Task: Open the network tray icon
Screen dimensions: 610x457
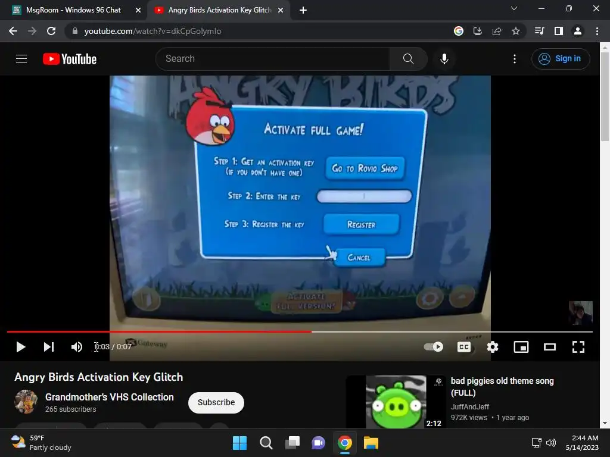Action: point(537,443)
